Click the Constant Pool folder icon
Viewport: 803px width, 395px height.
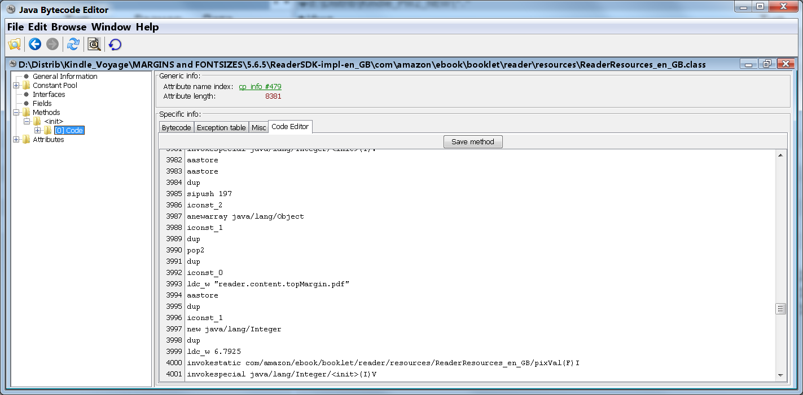26,85
